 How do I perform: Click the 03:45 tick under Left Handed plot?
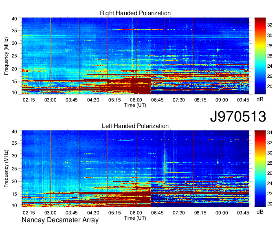coord(72,213)
